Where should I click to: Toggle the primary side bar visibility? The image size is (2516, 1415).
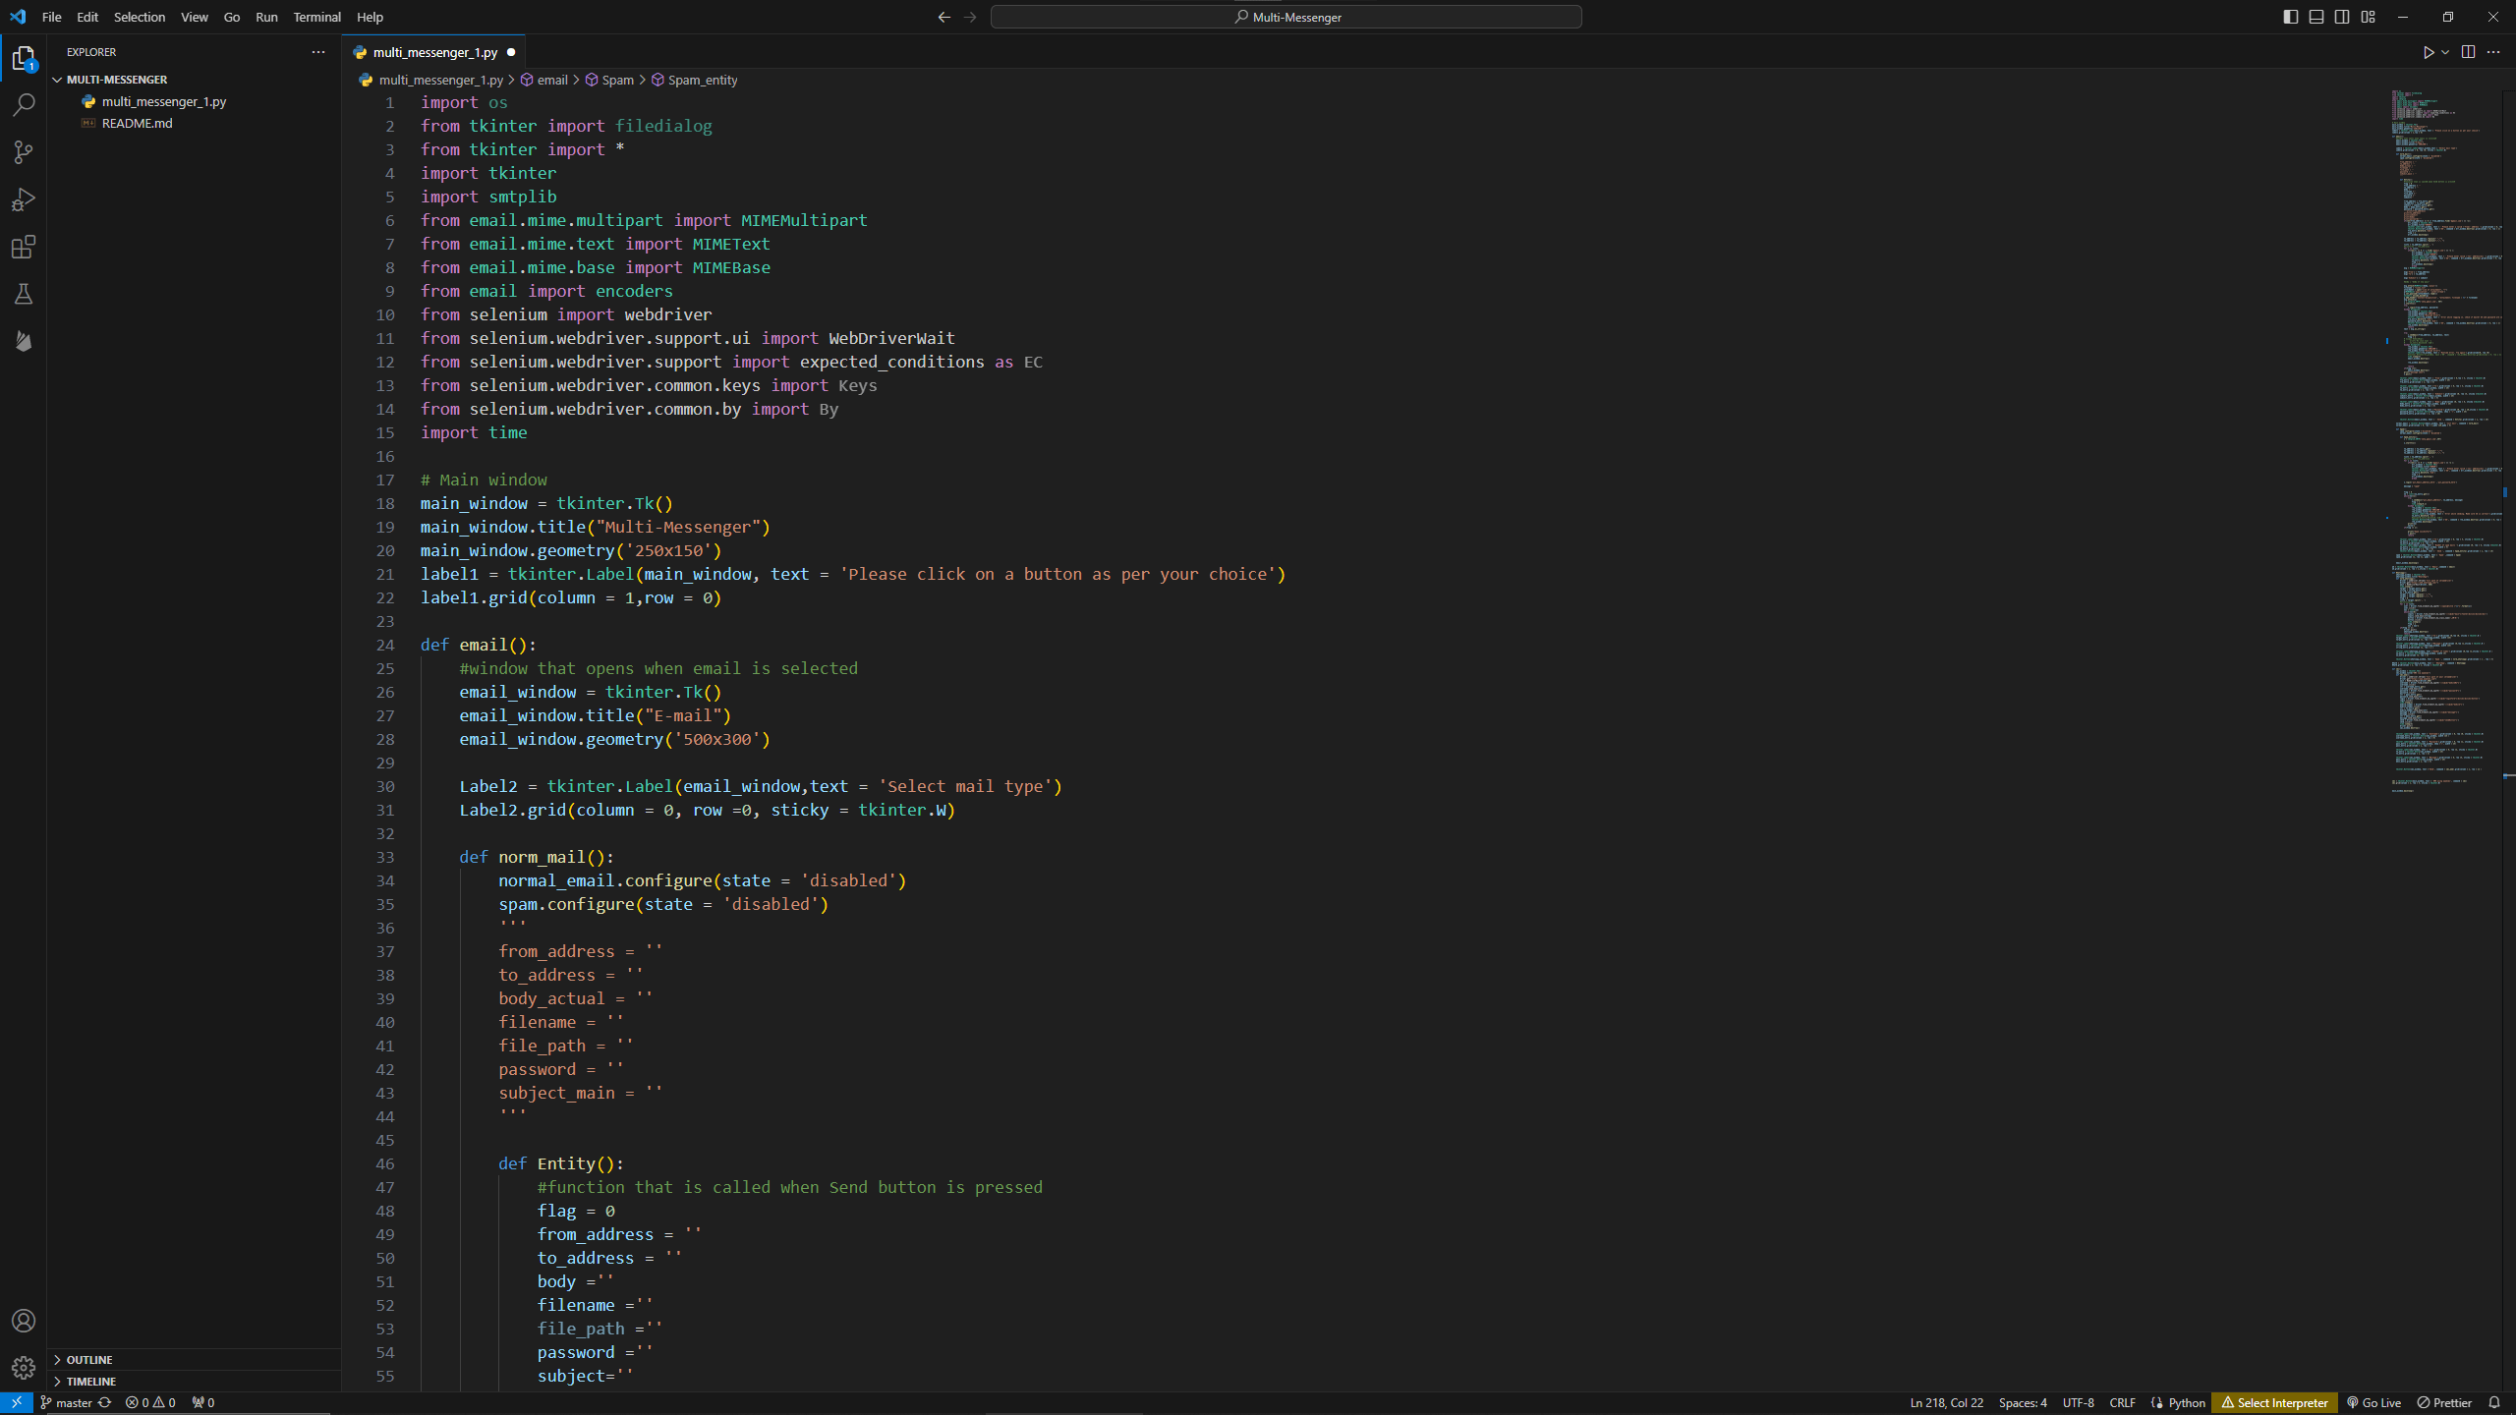[2291, 17]
